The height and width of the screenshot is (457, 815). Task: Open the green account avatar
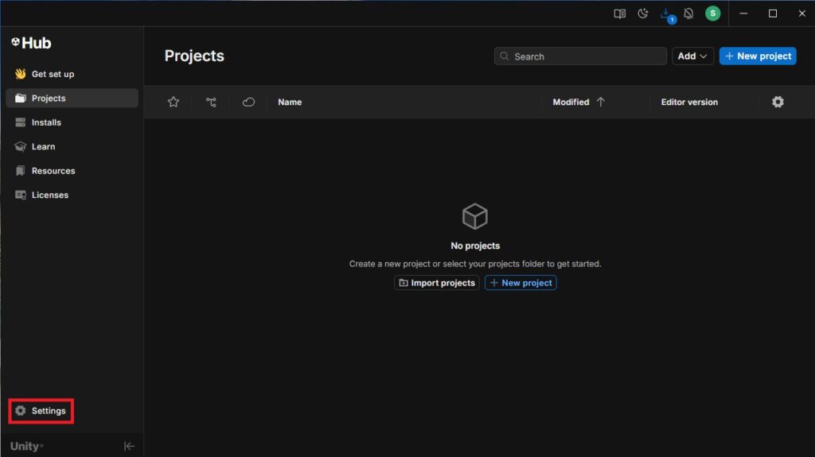tap(712, 14)
